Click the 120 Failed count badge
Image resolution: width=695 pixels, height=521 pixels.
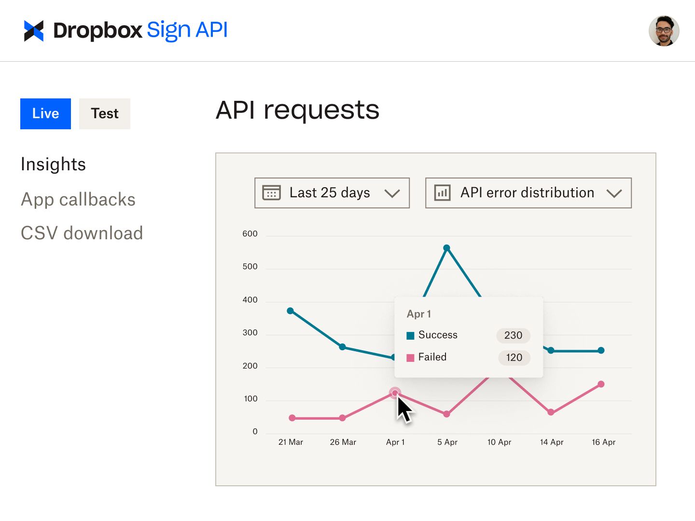514,357
